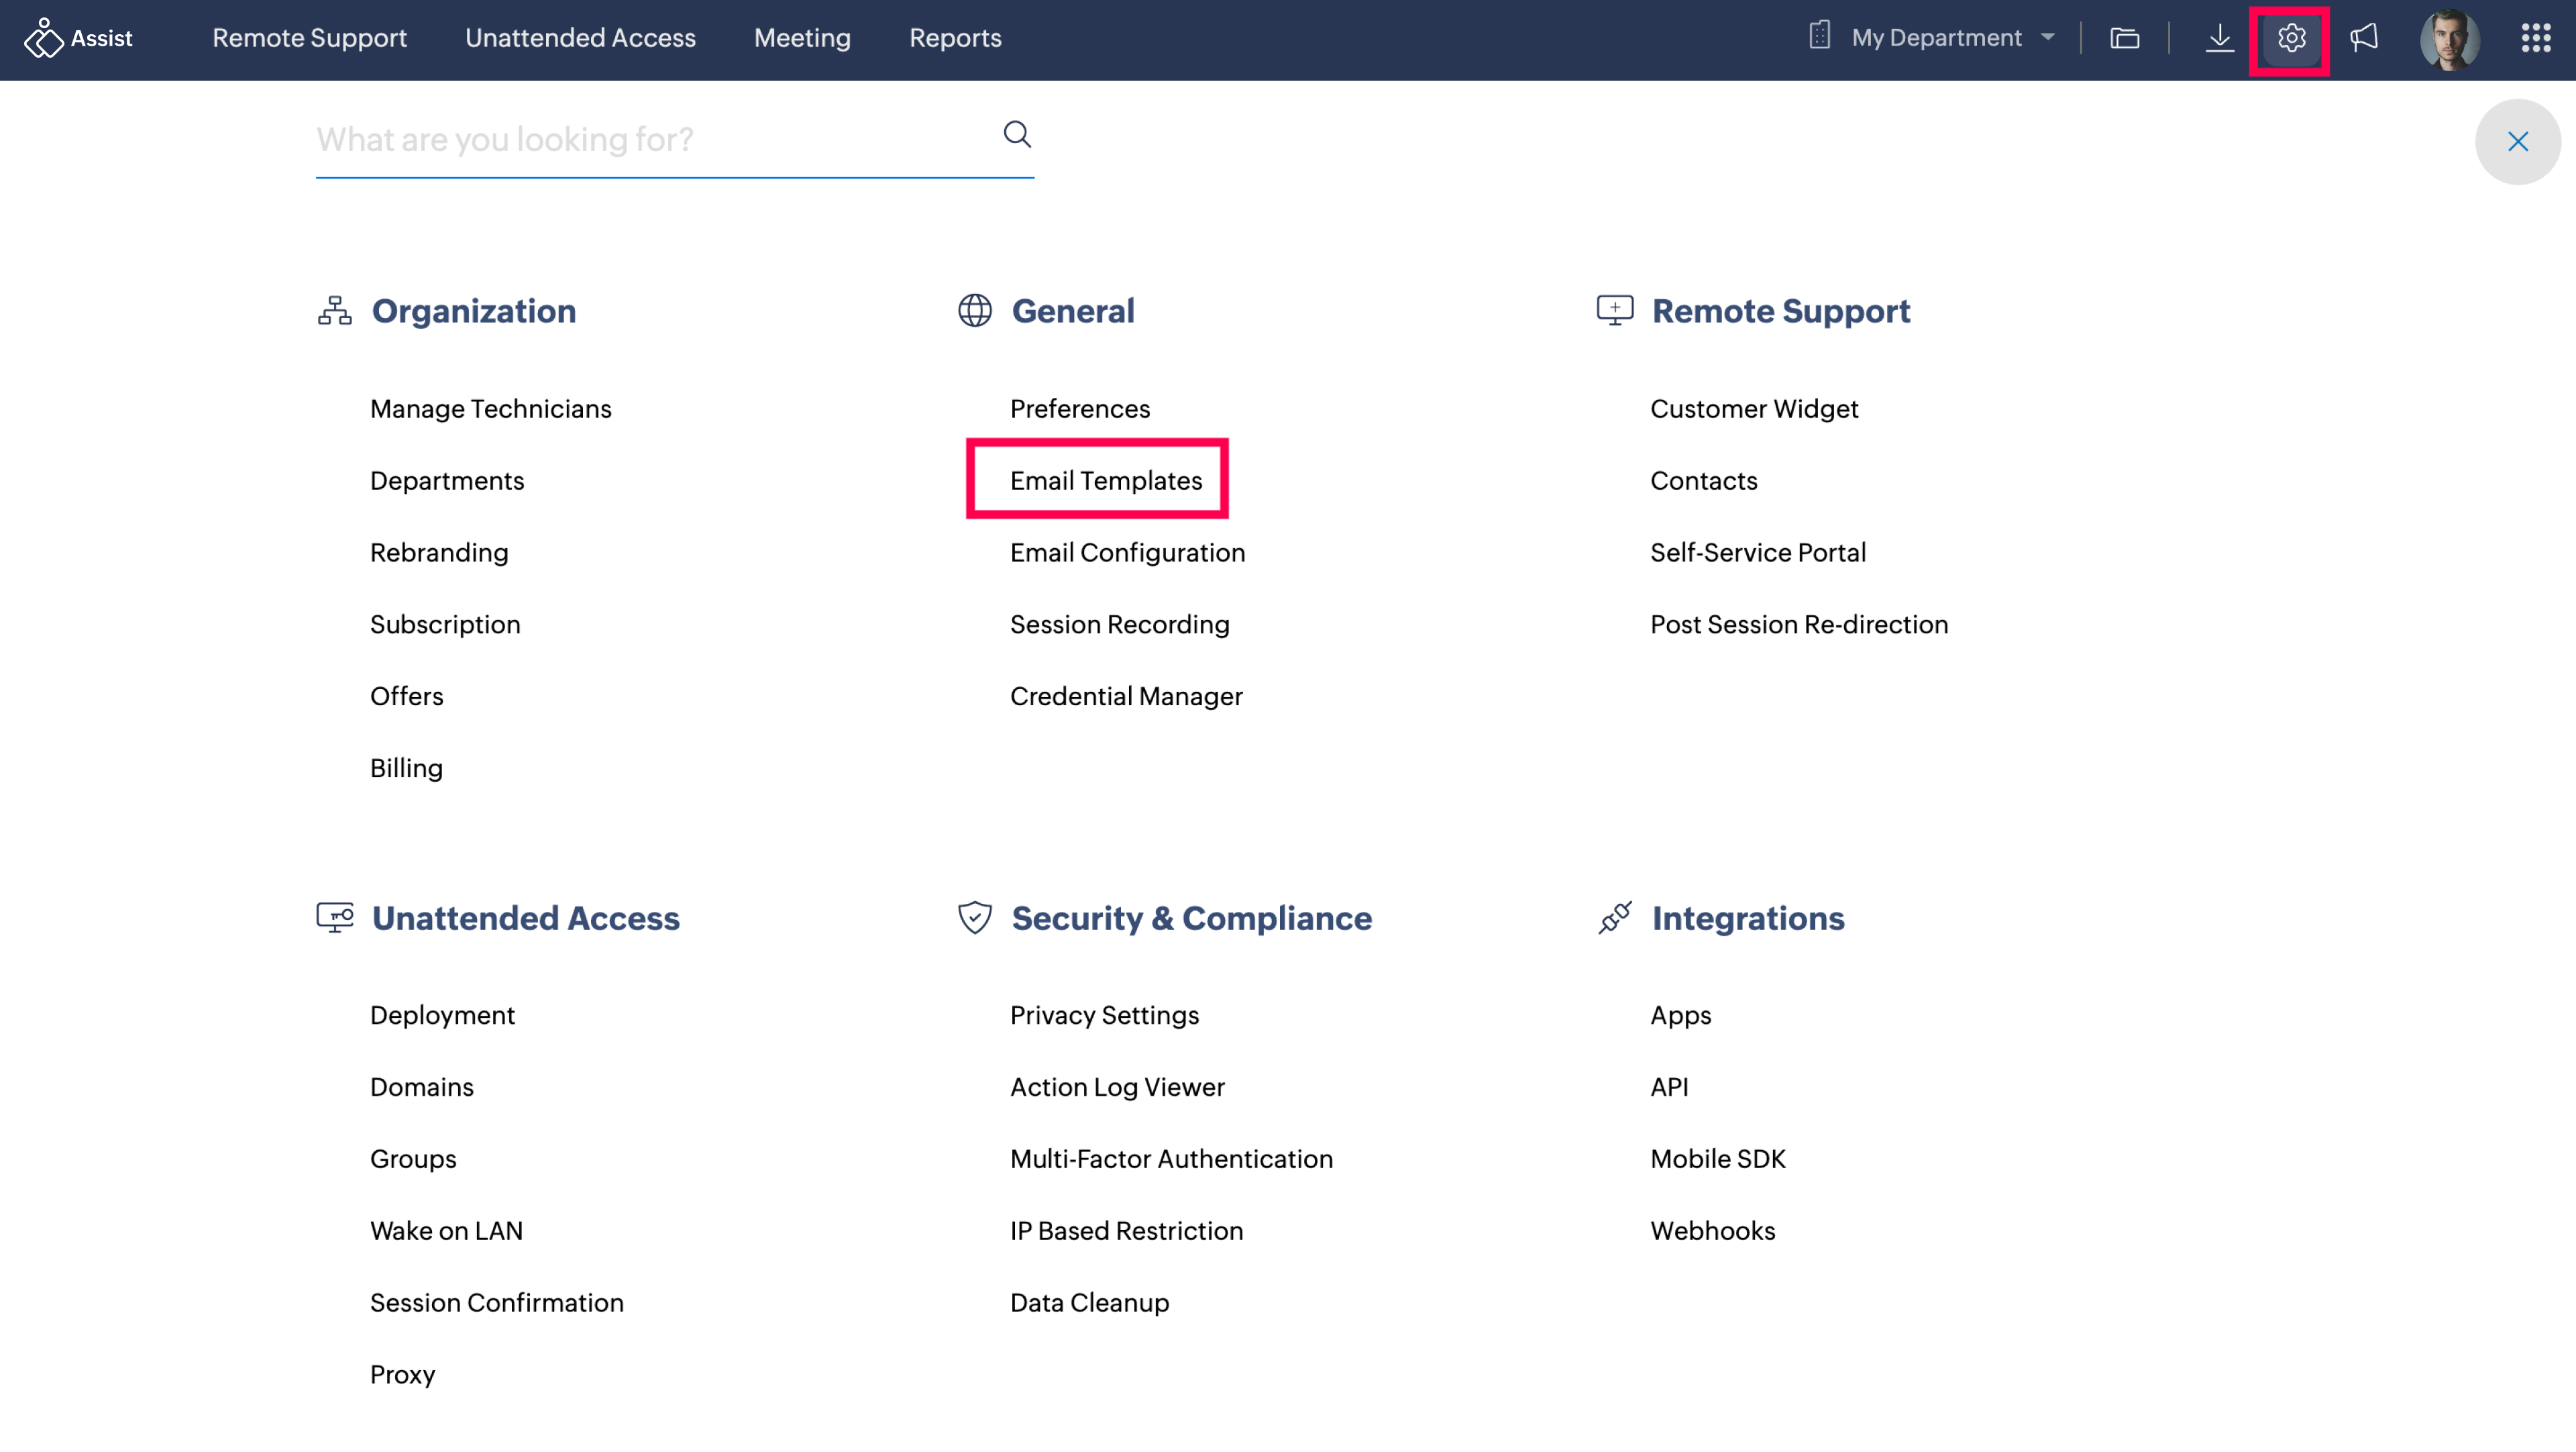The height and width of the screenshot is (1452, 2576).
Task: Open the apps grid launcher icon
Action: tap(2535, 39)
